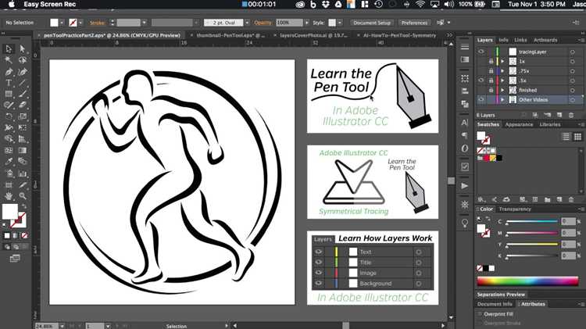586x329 pixels.
Task: Expand the finished layer triangle
Action: pos(502,90)
